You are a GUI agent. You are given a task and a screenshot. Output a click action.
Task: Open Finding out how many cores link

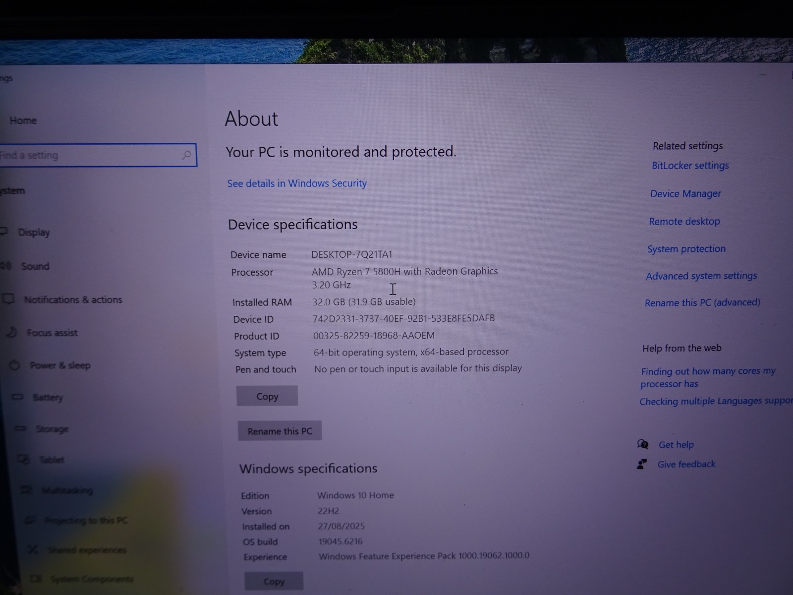tap(708, 377)
